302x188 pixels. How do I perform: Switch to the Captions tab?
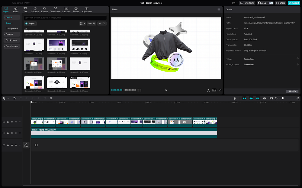(66, 9)
